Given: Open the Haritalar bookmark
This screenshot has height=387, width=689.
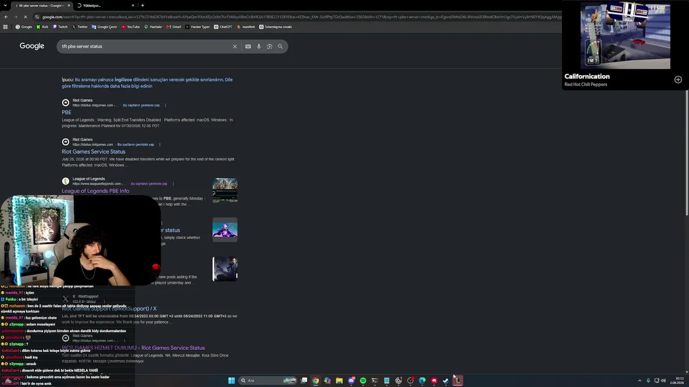Looking at the screenshot, I should point(153,27).
